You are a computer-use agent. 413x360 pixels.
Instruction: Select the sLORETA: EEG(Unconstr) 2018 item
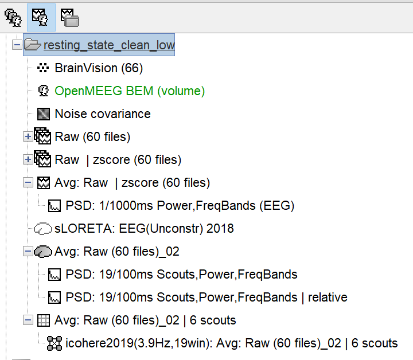point(144,229)
